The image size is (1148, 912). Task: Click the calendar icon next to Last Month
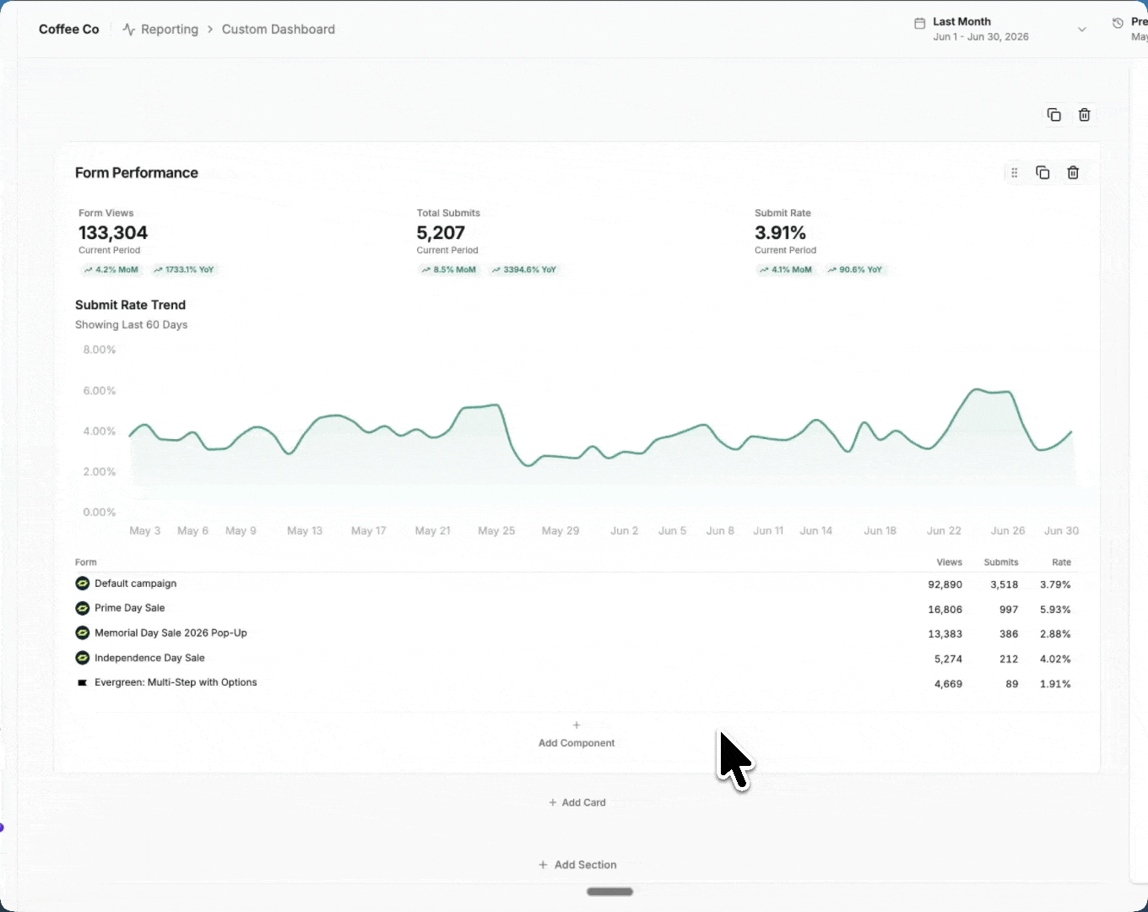[920, 23]
